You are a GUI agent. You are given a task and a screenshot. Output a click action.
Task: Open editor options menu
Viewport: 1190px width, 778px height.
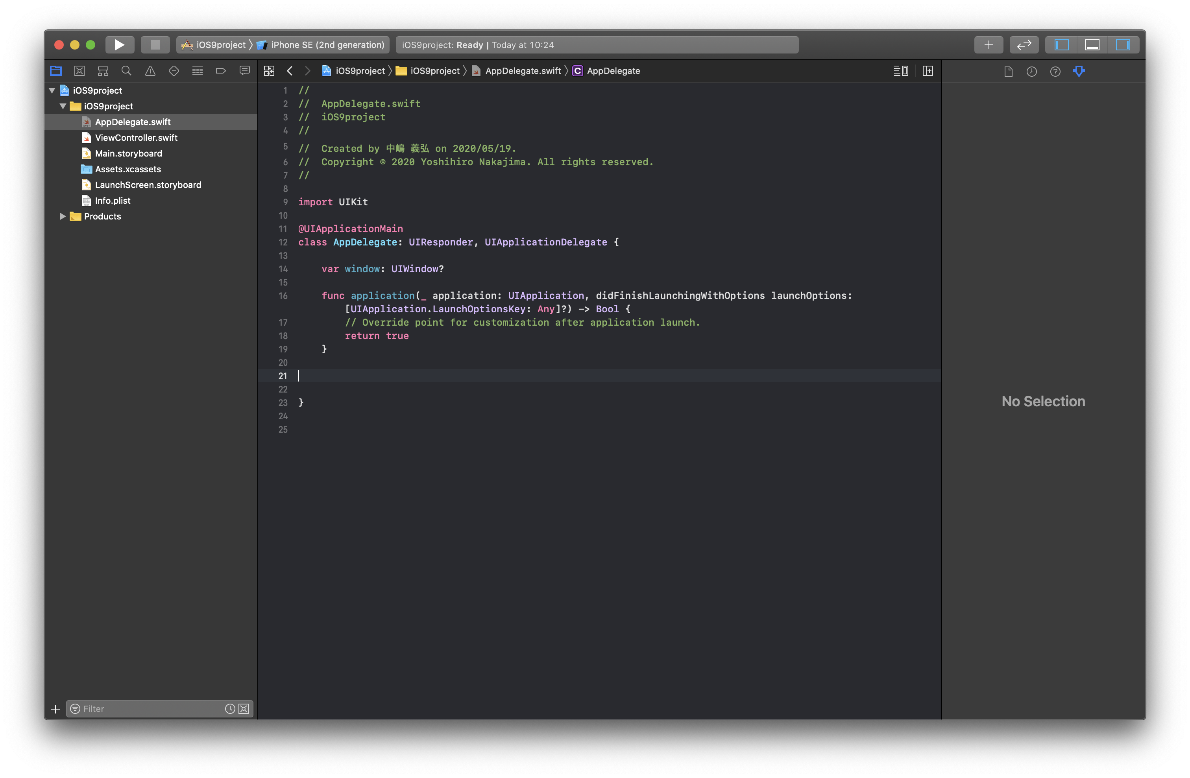pyautogui.click(x=900, y=71)
